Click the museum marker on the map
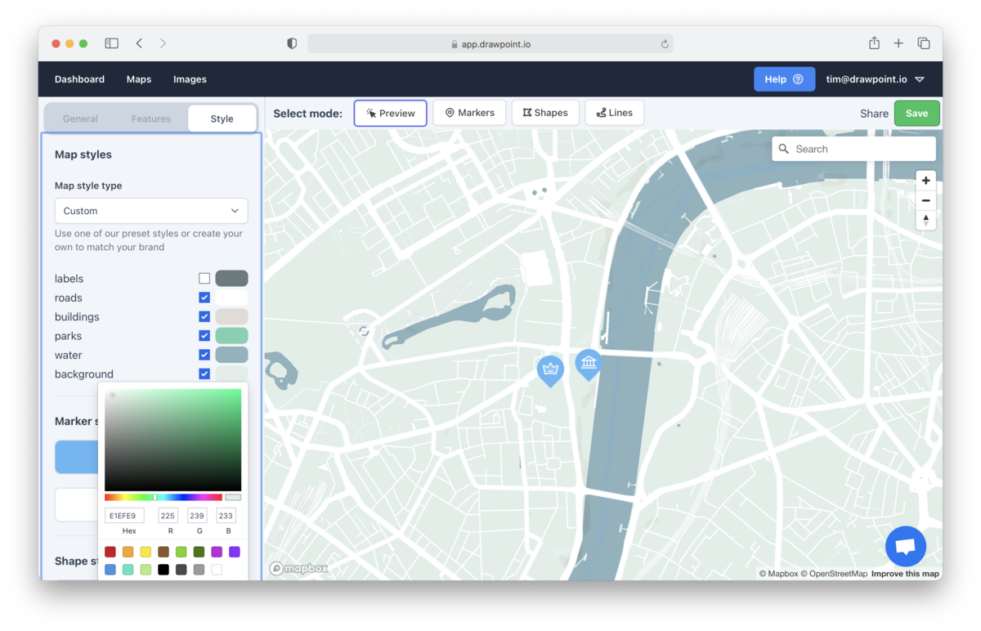 pos(588,364)
